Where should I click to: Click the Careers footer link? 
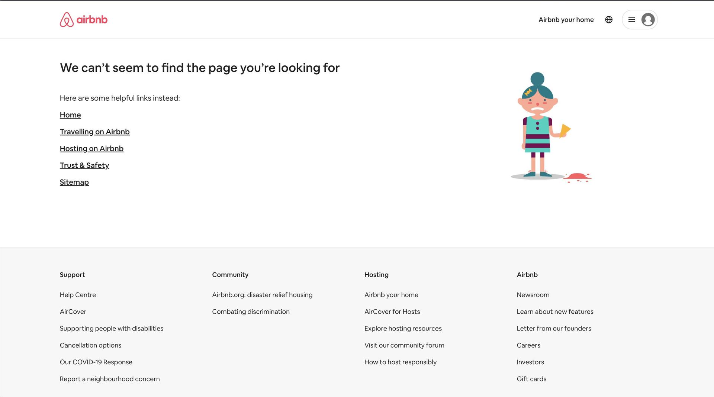coord(528,345)
